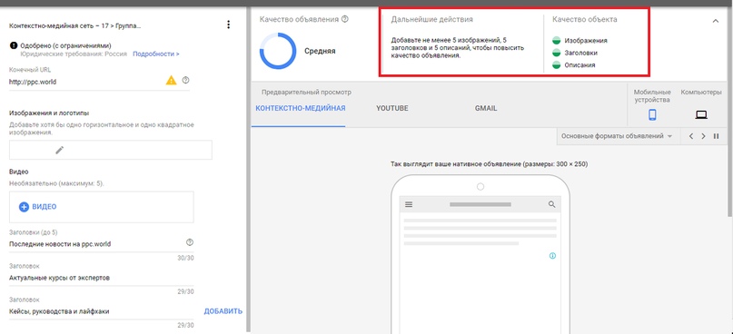Screen dimensions: 733x334
Task: Pause the ad preview rotation
Action: [x=716, y=136]
